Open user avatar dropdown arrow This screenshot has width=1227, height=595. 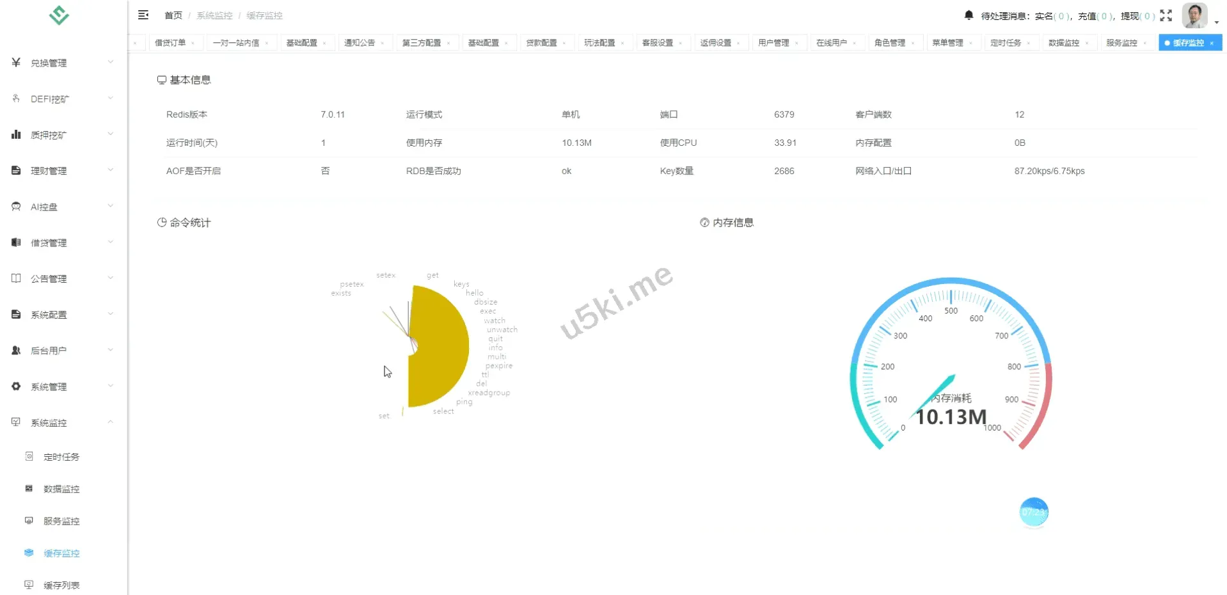pyautogui.click(x=1216, y=22)
